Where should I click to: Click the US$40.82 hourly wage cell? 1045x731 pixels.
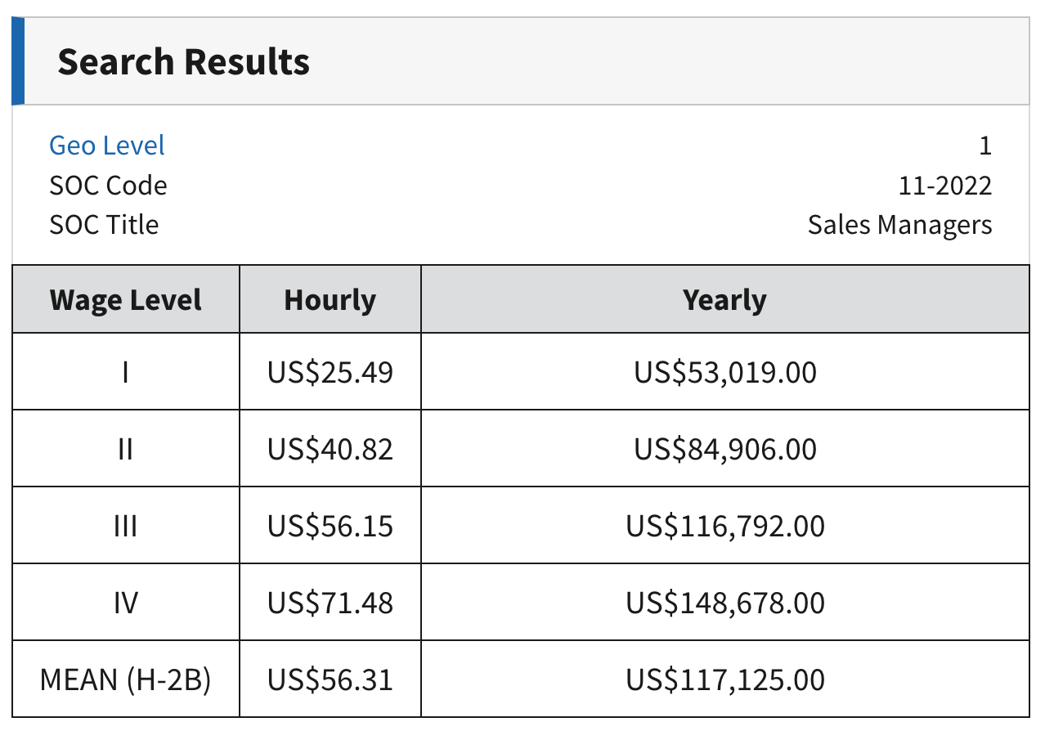[x=330, y=448]
